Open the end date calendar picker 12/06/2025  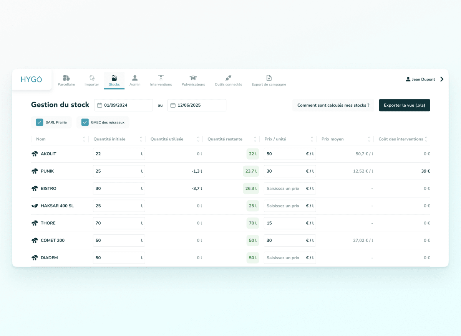coord(173,105)
